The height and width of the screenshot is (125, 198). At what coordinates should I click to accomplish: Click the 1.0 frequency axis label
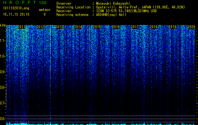pos(3,56)
